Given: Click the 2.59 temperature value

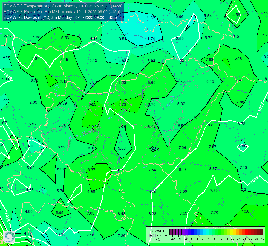Looking at the screenshot, I should (x=180, y=39).
